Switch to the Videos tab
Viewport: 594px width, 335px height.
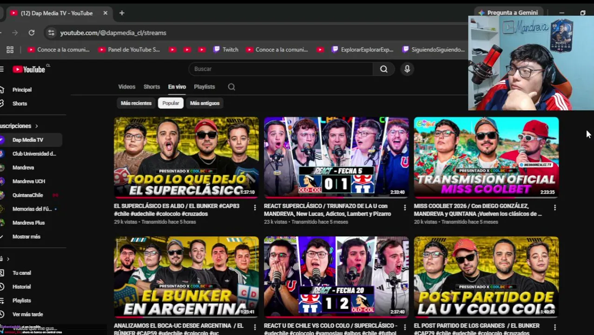click(126, 87)
